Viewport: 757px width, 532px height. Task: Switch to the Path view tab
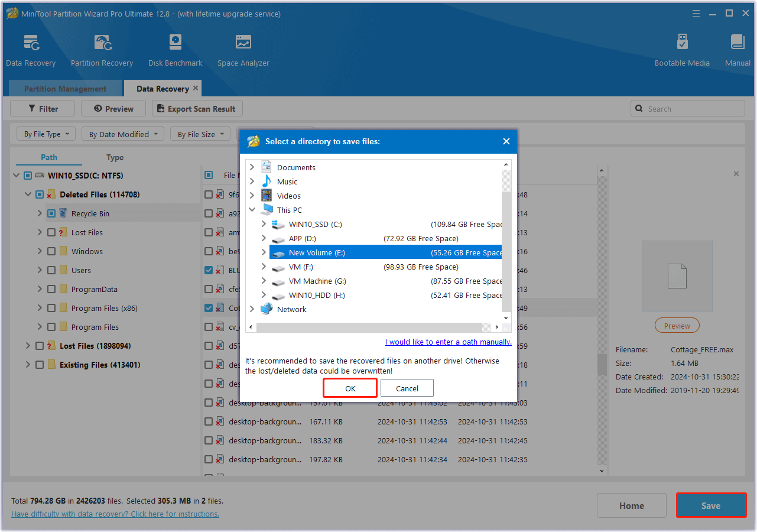click(x=49, y=157)
